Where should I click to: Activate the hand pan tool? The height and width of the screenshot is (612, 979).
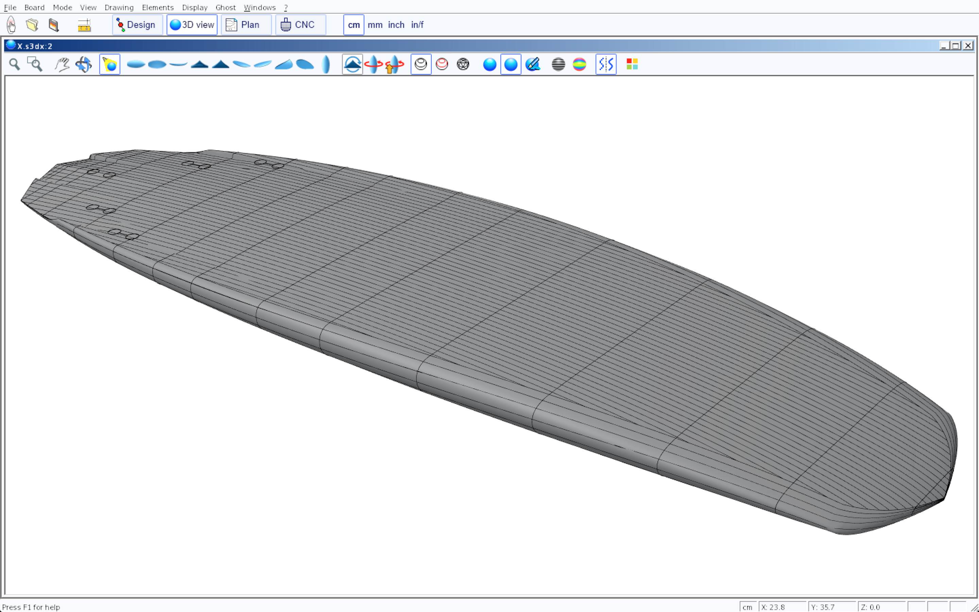[x=62, y=64]
